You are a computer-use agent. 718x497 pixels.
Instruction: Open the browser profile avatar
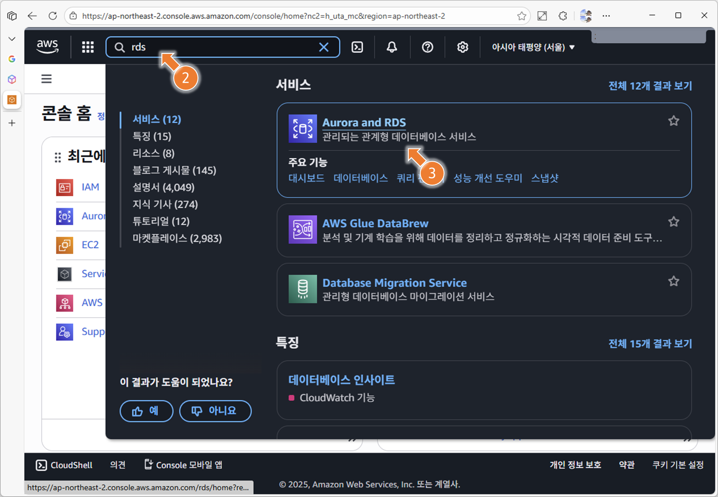coord(586,16)
